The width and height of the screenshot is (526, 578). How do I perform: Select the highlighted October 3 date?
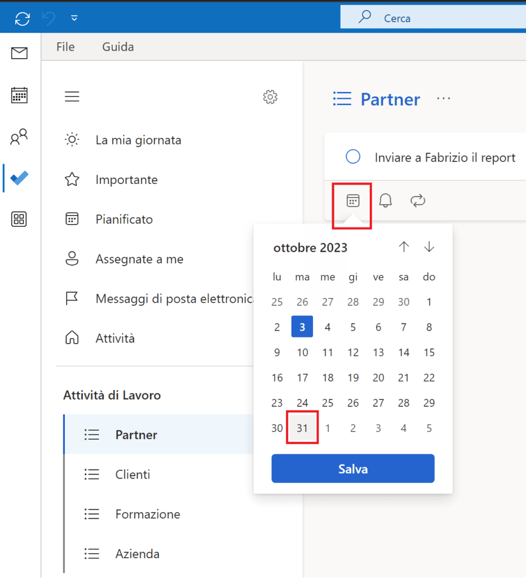pyautogui.click(x=302, y=327)
